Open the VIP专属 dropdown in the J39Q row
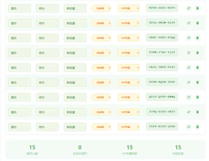Image resolution: width=209 pixels, height=161 pixels. 128,112
